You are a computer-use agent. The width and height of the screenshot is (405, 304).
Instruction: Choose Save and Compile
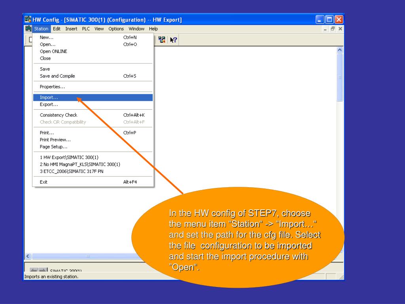93,76
